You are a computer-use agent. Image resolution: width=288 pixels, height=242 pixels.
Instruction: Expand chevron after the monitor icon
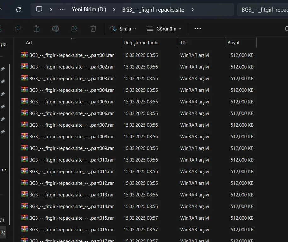[51, 9]
